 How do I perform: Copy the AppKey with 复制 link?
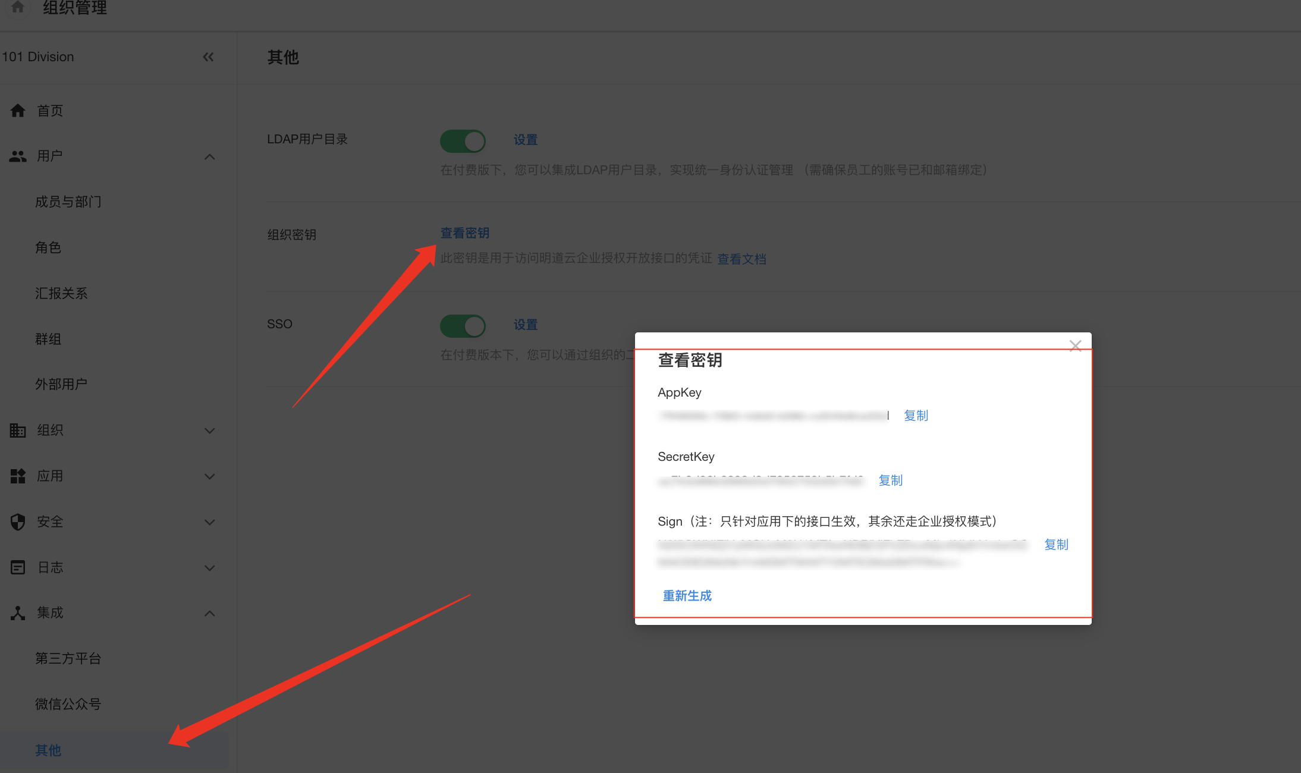tap(916, 416)
